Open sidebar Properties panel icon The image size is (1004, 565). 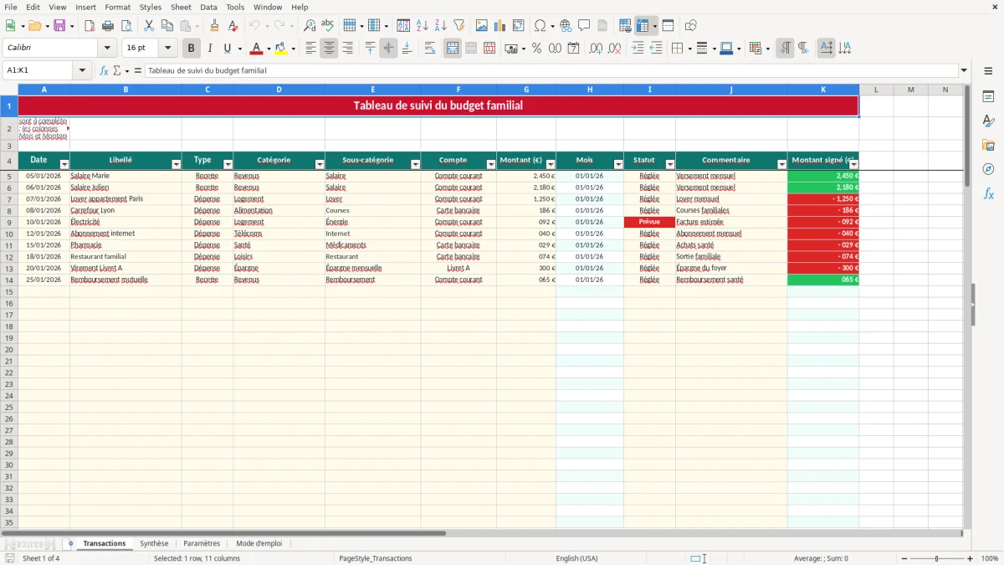988,97
